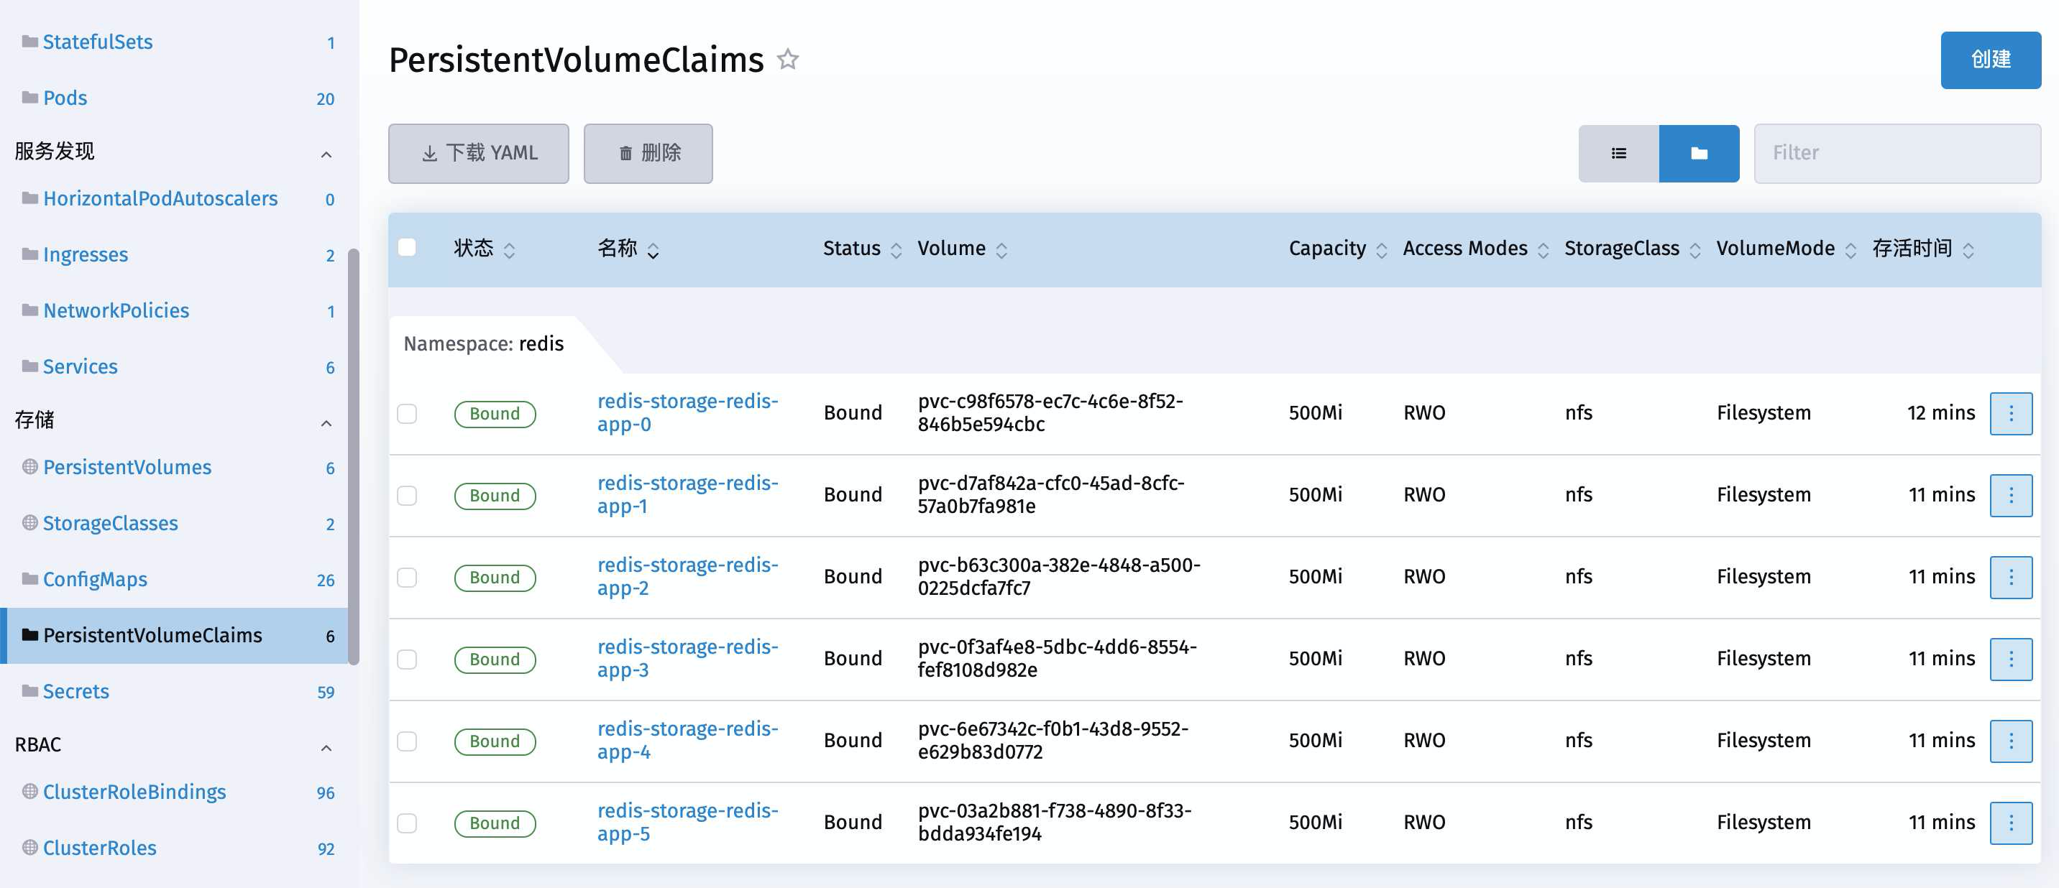Switch to namespace folder group view
2059x888 pixels.
pos(1699,153)
